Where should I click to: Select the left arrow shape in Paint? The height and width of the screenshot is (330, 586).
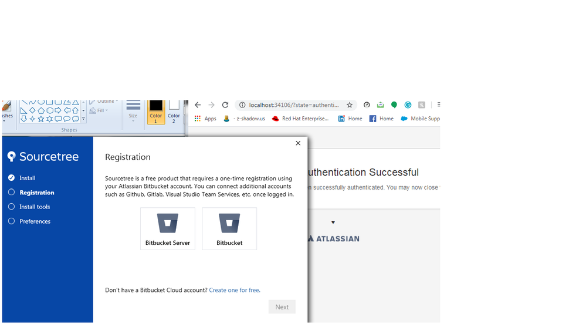[67, 110]
